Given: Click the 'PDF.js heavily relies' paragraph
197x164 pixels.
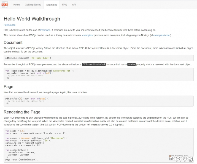Looking at the screenshot, I should (80, 30).
